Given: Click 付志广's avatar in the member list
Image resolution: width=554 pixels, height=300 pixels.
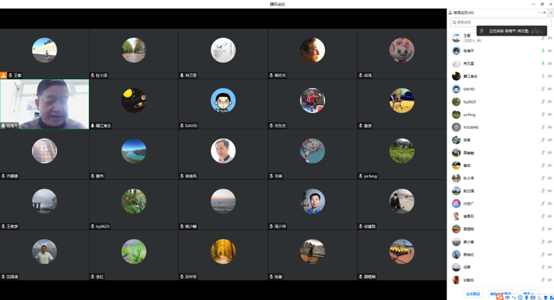Looking at the screenshot, I should click(456, 204).
